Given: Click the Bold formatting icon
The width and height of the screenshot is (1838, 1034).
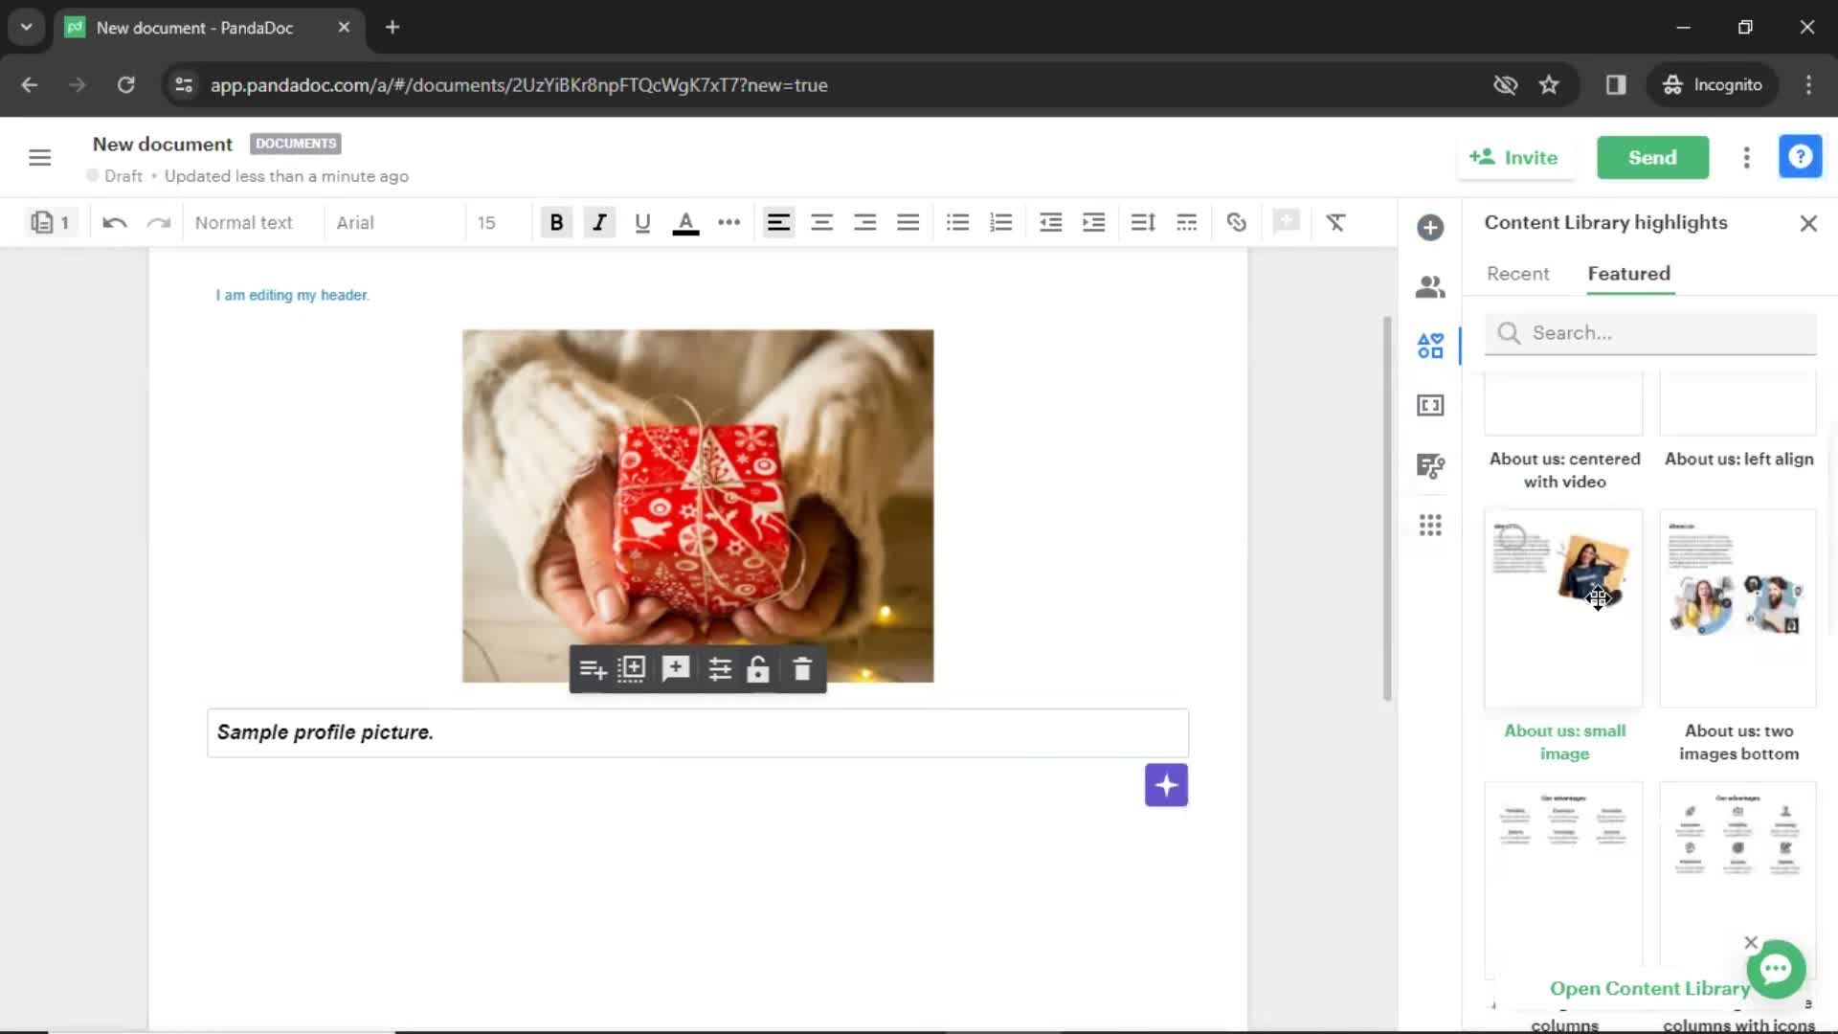Looking at the screenshot, I should (x=557, y=221).
